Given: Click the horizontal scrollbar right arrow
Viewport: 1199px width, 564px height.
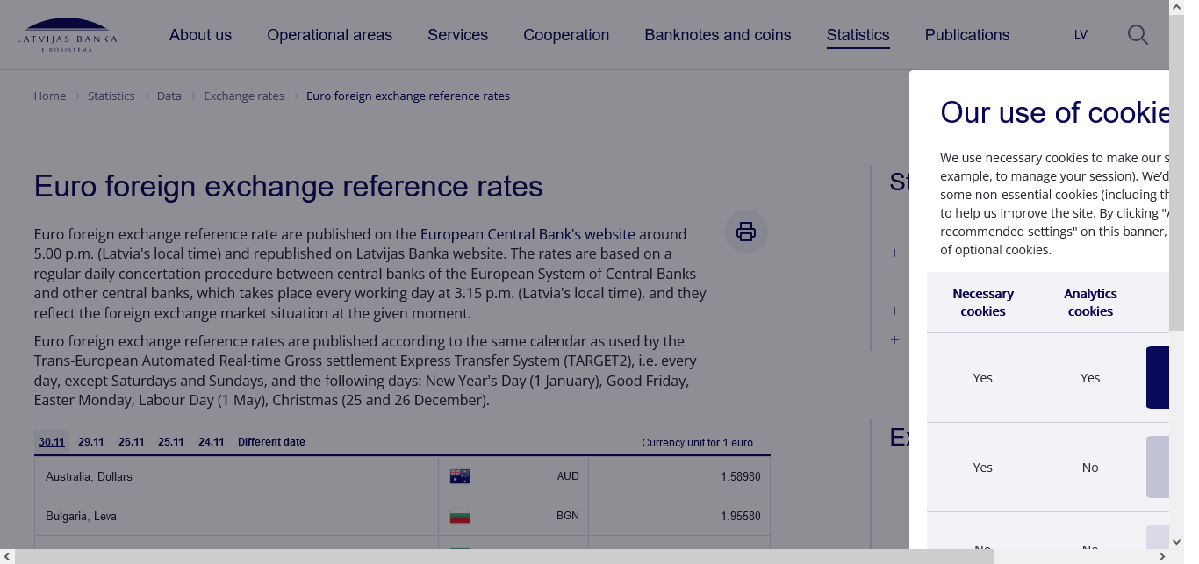Looking at the screenshot, I should 1162,556.
